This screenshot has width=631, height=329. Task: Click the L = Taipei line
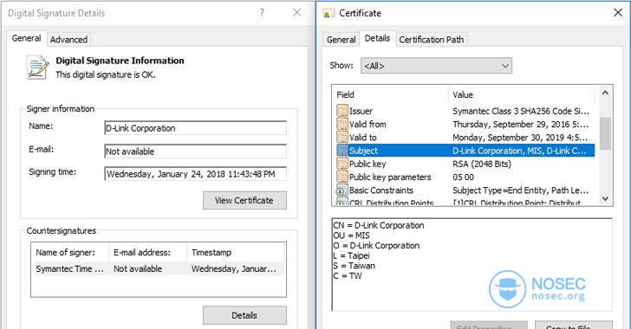pos(351,255)
